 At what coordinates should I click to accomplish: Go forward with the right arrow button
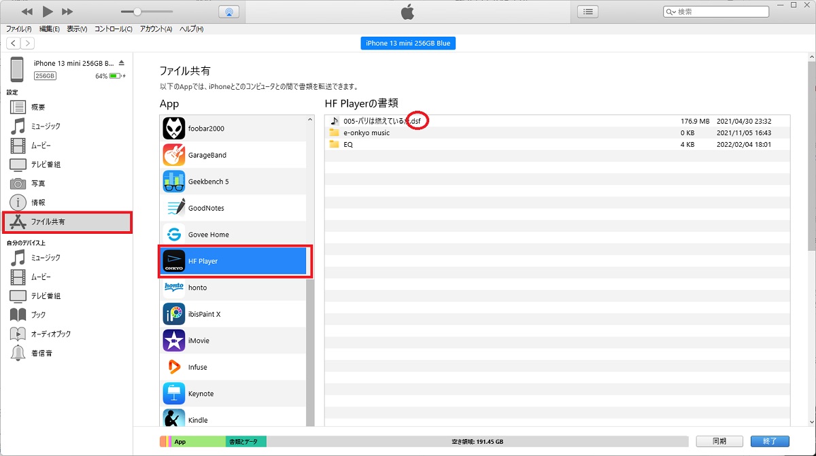tap(27, 43)
